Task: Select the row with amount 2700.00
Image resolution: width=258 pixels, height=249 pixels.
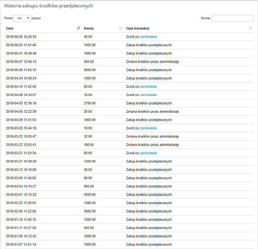Action: point(129,103)
